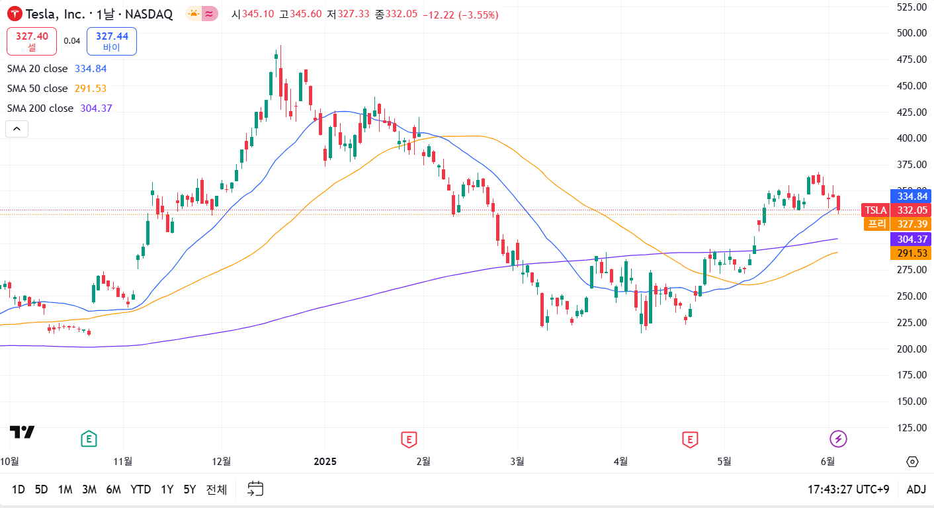Image resolution: width=934 pixels, height=508 pixels.
Task: Click the 저 327.33 low value
Action: pyautogui.click(x=348, y=15)
